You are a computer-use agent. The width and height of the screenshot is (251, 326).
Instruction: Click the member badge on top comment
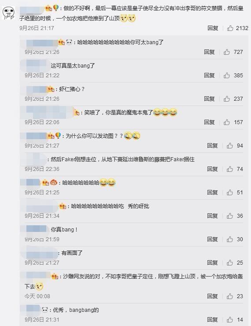pos(48,8)
